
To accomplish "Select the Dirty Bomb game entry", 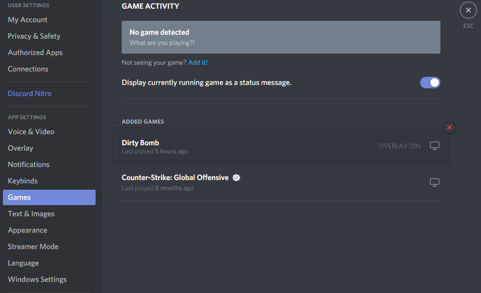I will (281, 146).
